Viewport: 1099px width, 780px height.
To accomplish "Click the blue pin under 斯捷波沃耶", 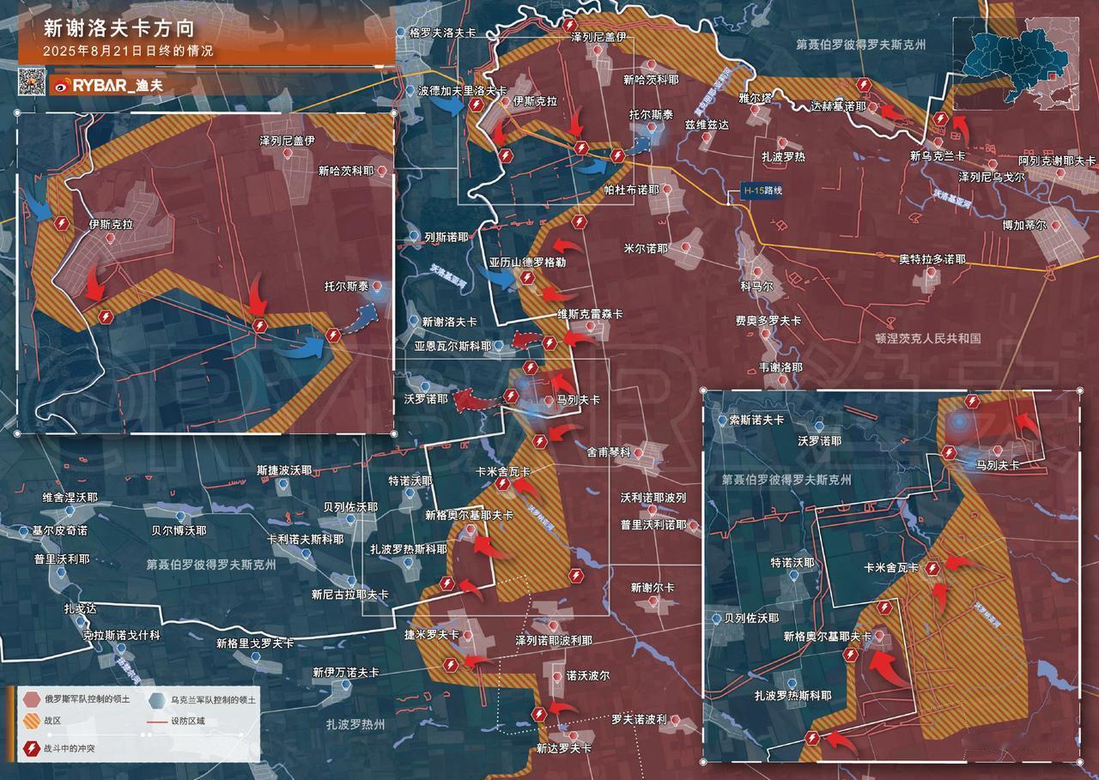I will click(x=284, y=484).
